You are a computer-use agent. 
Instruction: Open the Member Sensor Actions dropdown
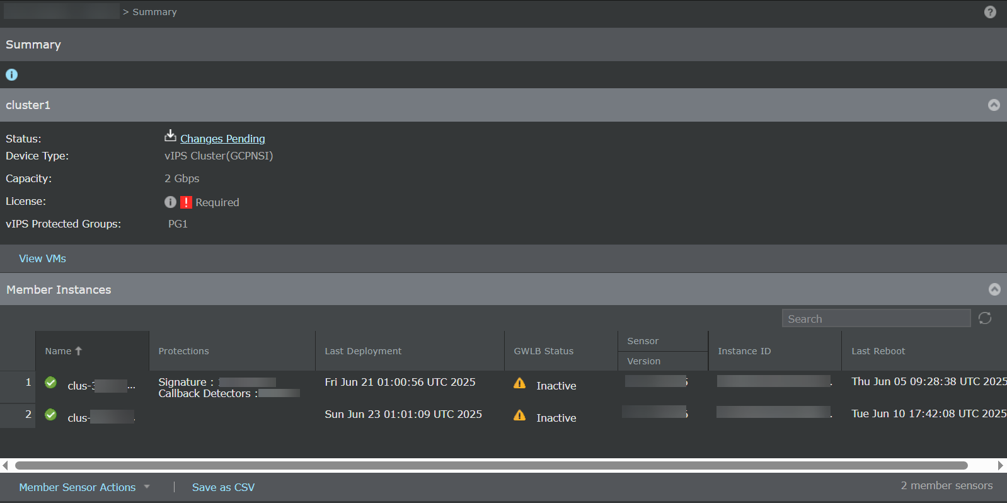[84, 487]
